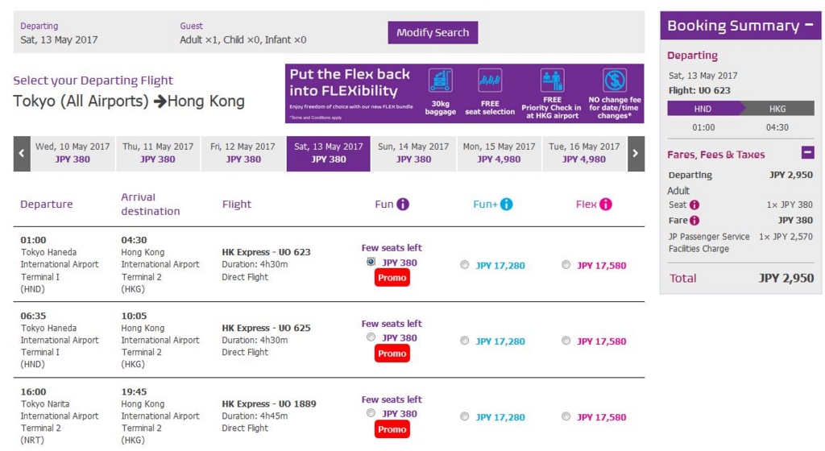Select Fun JPY 380 fare for UO 625

(x=371, y=337)
